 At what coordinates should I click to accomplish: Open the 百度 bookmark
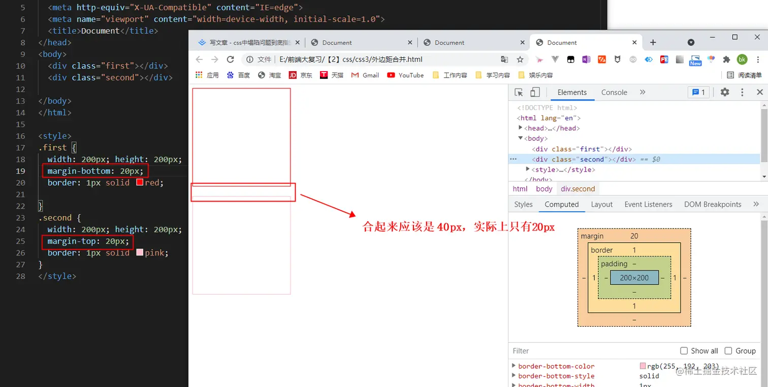pos(238,75)
